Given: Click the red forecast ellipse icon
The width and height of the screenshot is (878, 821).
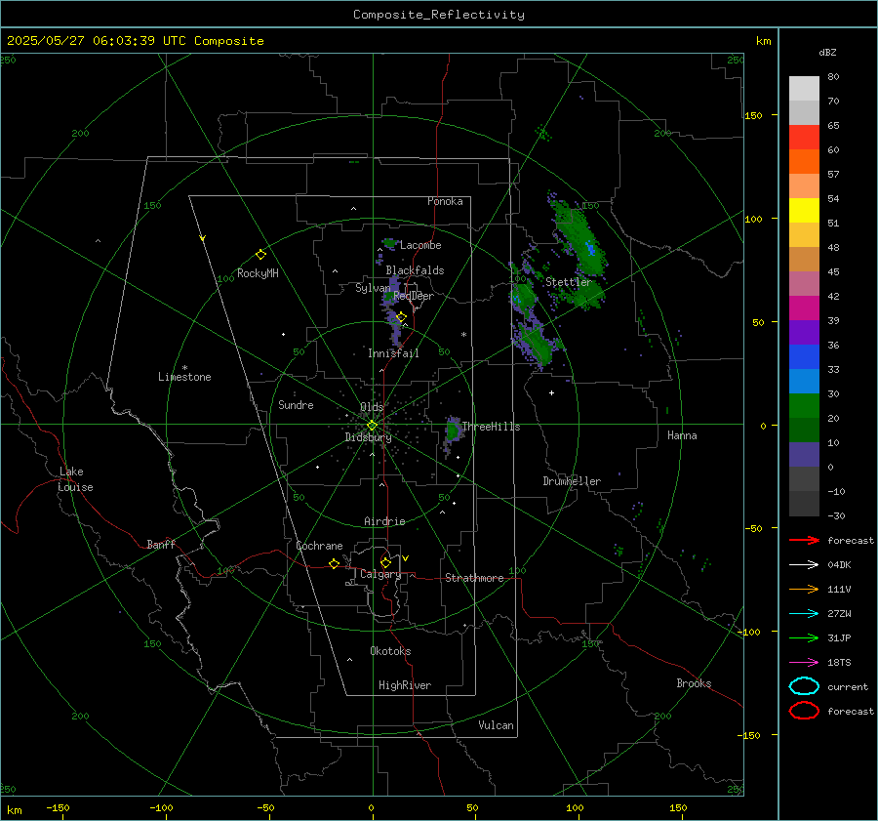Looking at the screenshot, I should (804, 711).
